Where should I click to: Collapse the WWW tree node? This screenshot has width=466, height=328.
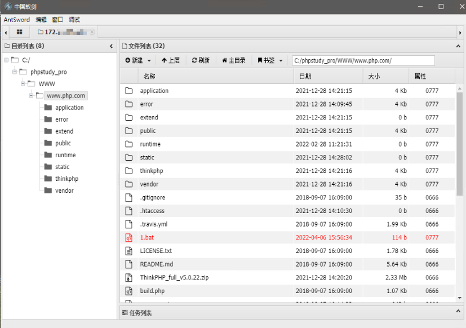23,84
